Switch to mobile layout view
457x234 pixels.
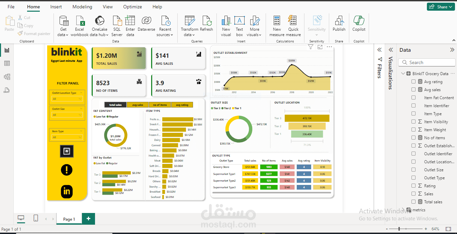(x=36, y=218)
